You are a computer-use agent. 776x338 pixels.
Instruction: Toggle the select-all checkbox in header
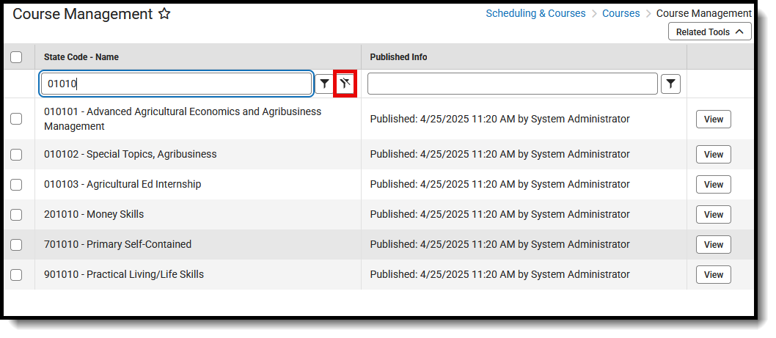[x=16, y=57]
